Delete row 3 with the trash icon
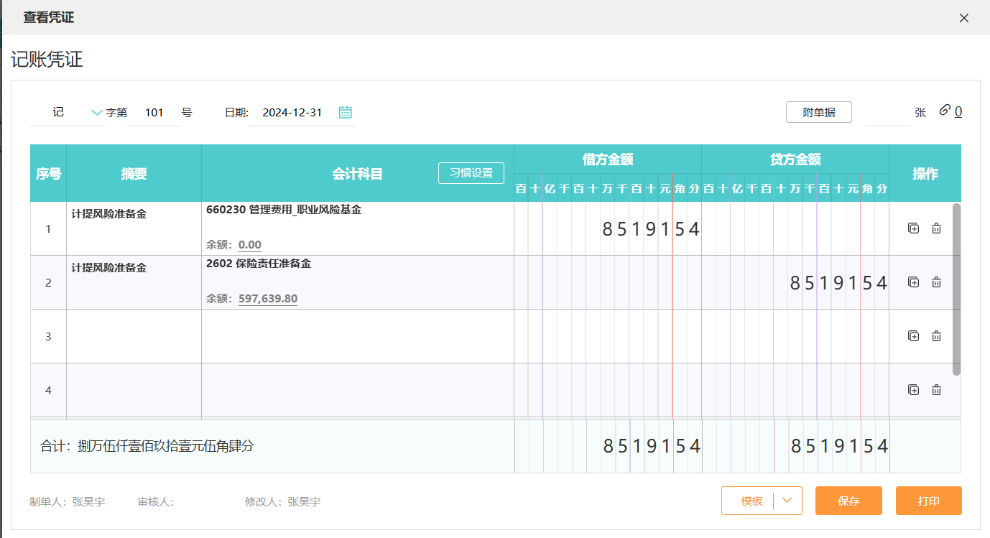This screenshot has width=990, height=538. click(x=936, y=336)
